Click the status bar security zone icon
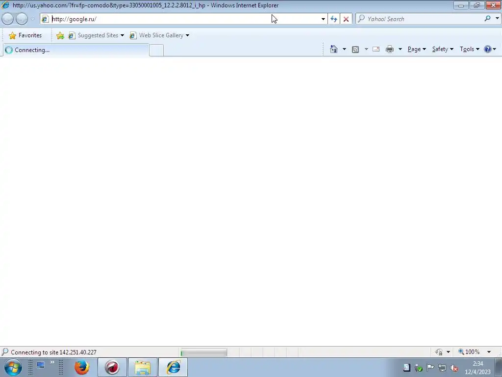This screenshot has height=377, width=502. click(439, 352)
